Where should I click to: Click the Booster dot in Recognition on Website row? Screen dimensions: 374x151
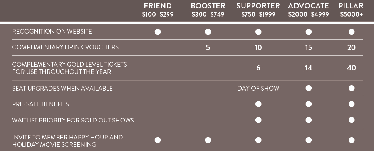(208, 32)
